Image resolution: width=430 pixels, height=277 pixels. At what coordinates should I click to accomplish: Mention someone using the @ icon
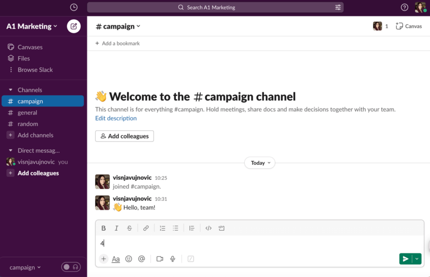142,259
